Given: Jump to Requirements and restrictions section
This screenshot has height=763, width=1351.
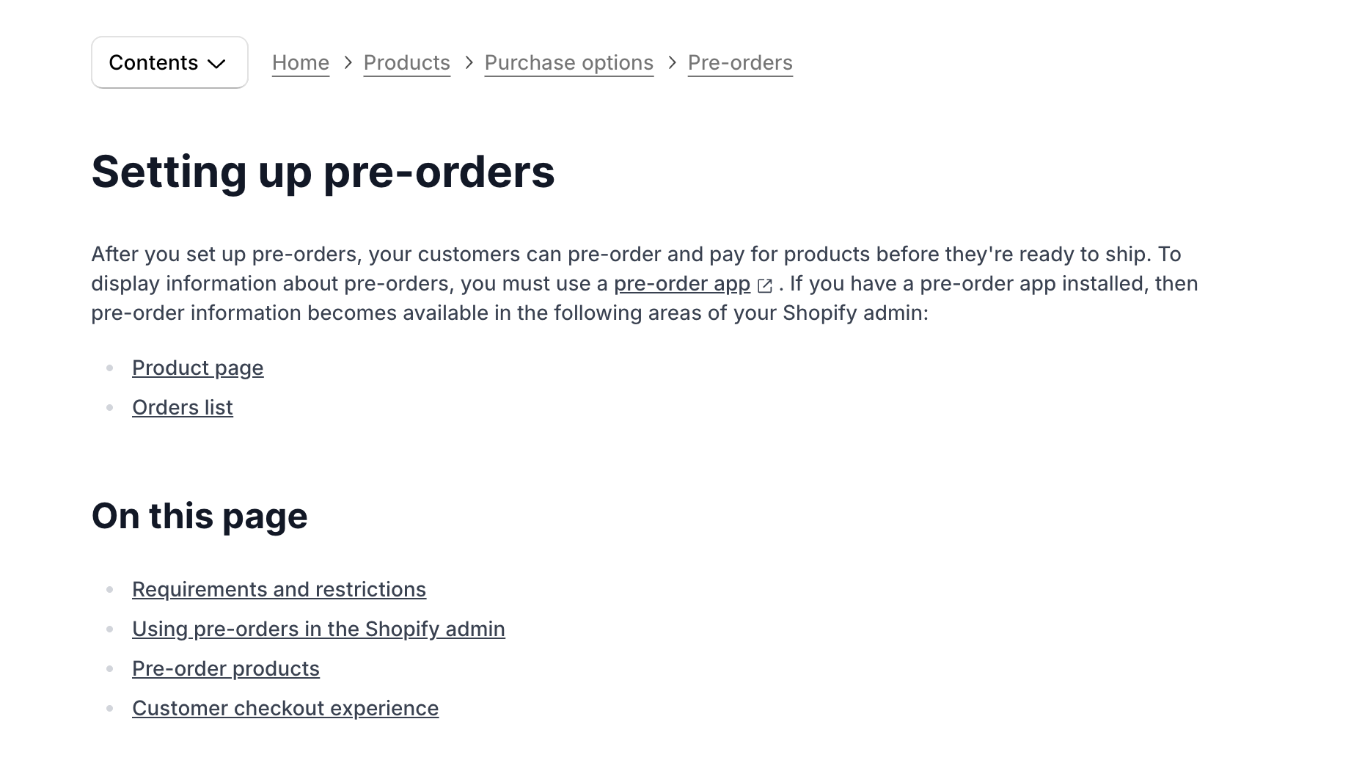Looking at the screenshot, I should (x=279, y=589).
